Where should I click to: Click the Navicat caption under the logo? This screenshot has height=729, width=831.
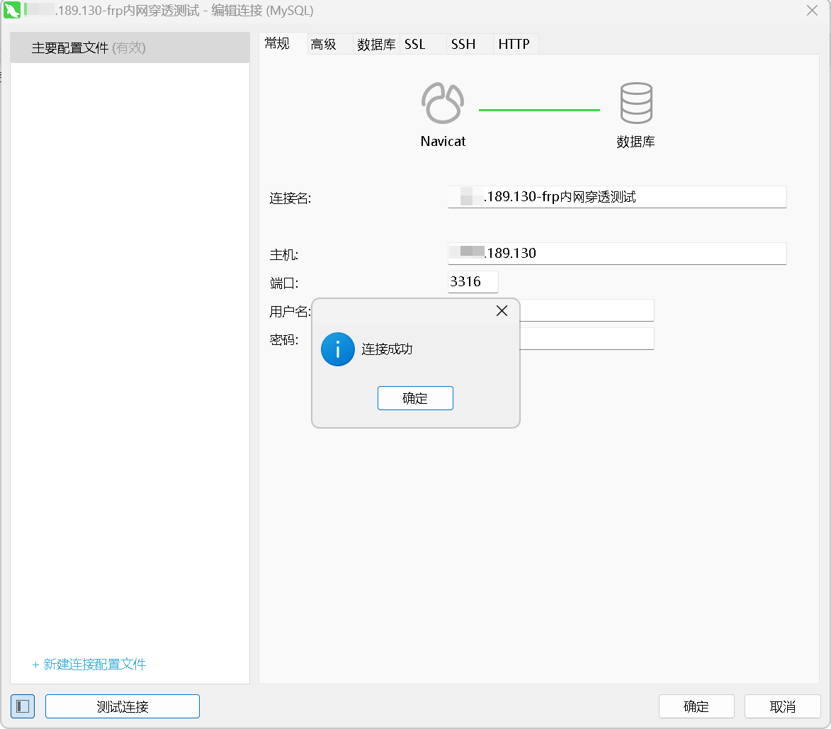pyautogui.click(x=443, y=142)
